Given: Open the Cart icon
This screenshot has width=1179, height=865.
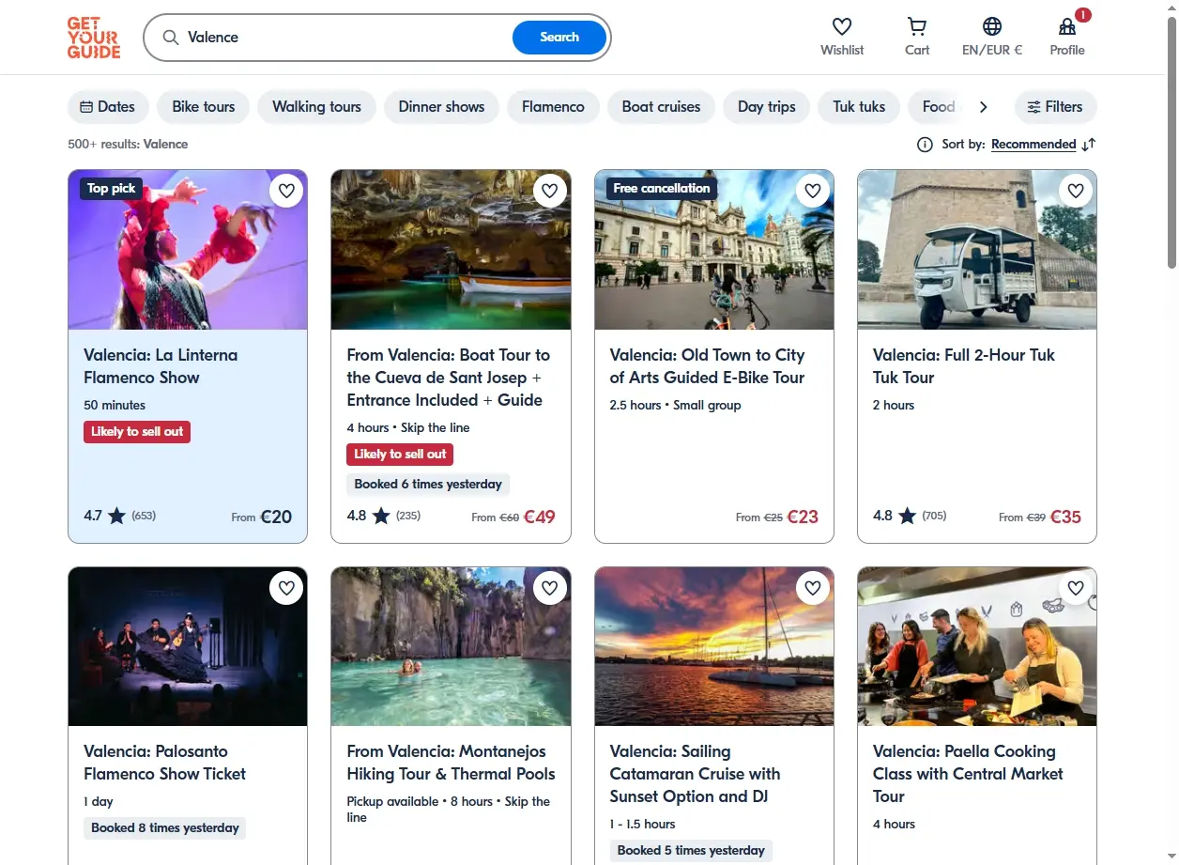Looking at the screenshot, I should [917, 26].
